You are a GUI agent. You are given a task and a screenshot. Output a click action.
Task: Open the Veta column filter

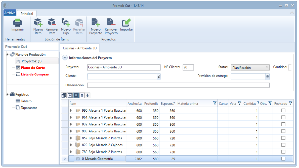click(239, 103)
